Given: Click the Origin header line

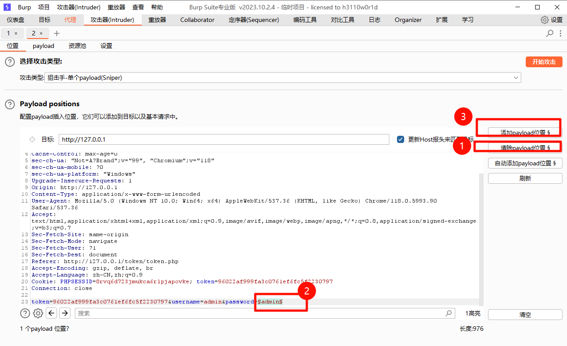Looking at the screenshot, I should [x=74, y=187].
